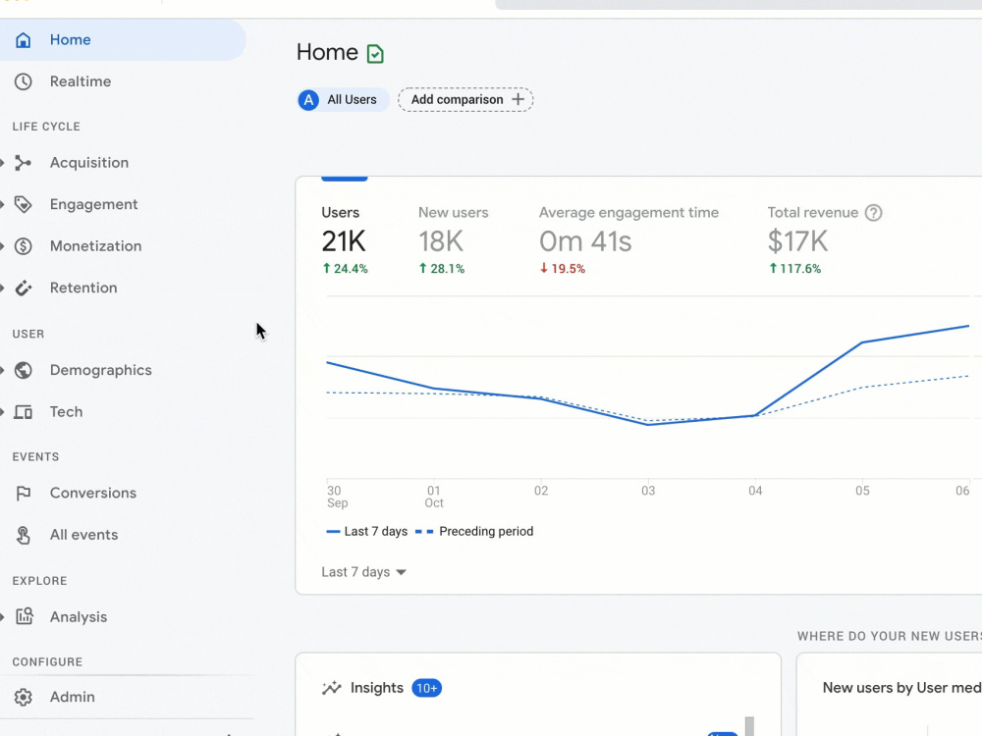Click the LIFE CYCLE section label

point(46,127)
